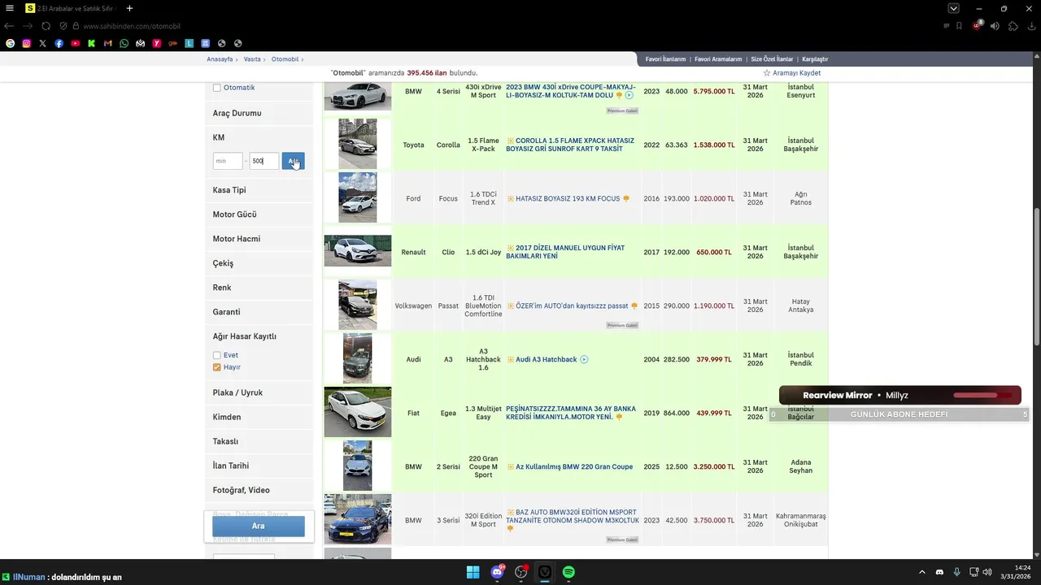Open the YouTube bookmark icon
Viewport: 1041px width, 585px height.
75,43
